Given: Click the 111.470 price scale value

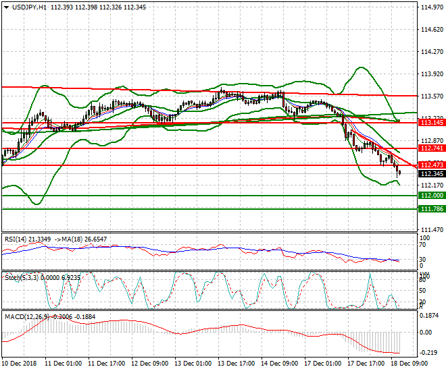Looking at the screenshot, I should pos(432,229).
